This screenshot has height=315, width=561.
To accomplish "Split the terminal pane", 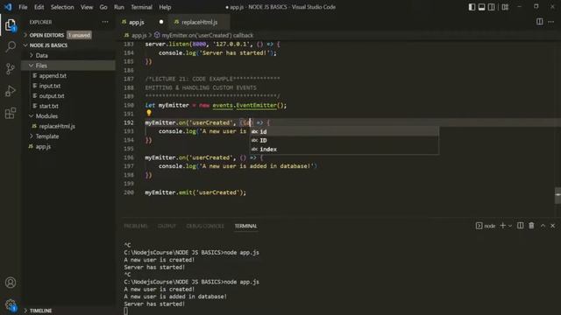I will (x=520, y=226).
